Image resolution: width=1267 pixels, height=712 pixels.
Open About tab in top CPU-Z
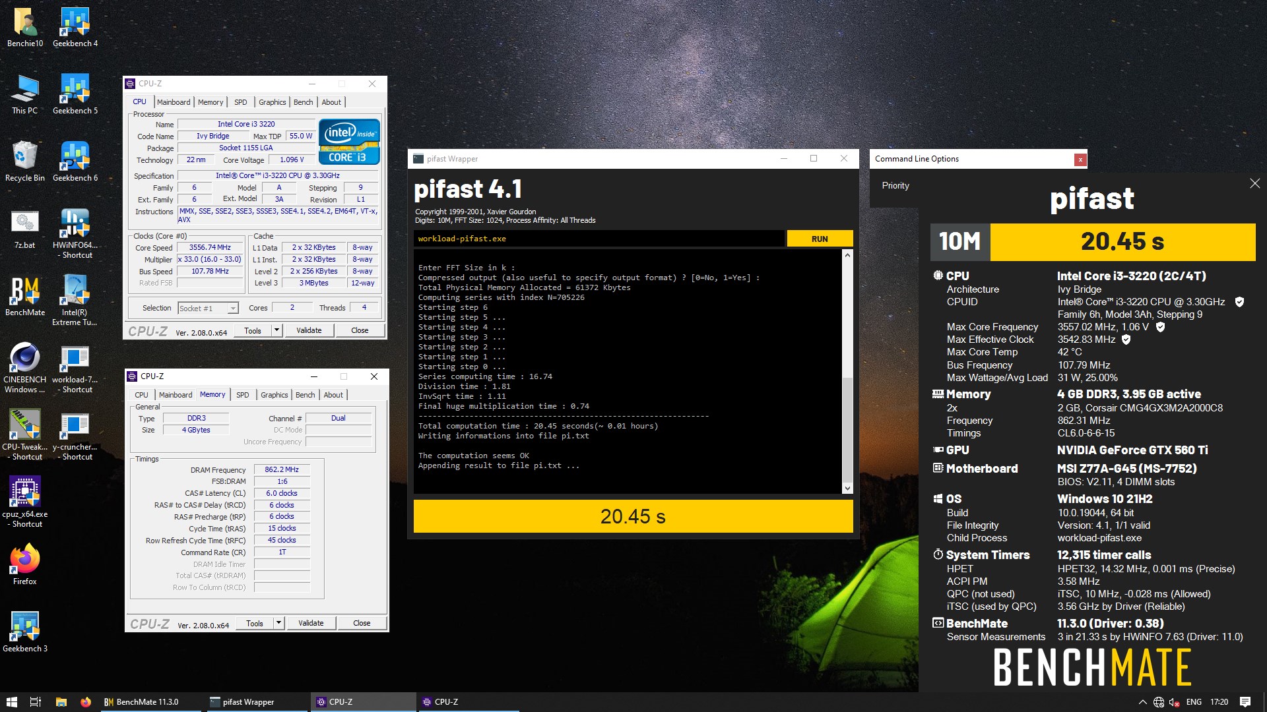click(x=331, y=102)
